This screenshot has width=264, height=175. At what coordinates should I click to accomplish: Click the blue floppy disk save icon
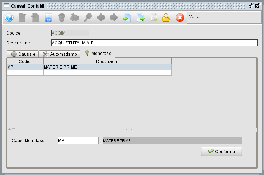point(49,17)
